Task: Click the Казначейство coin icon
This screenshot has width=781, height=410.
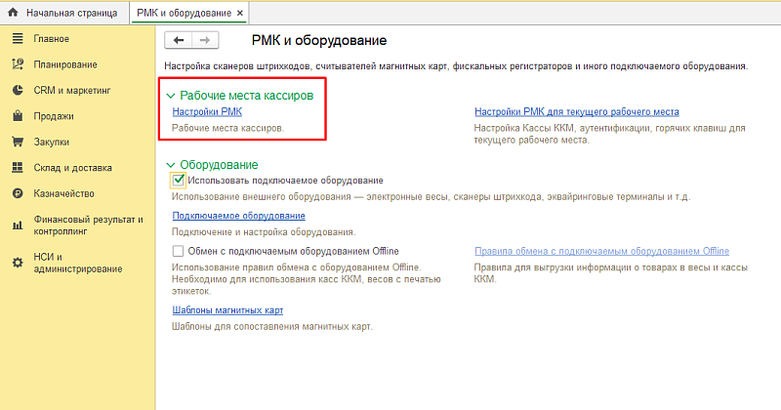Action: pos(17,193)
